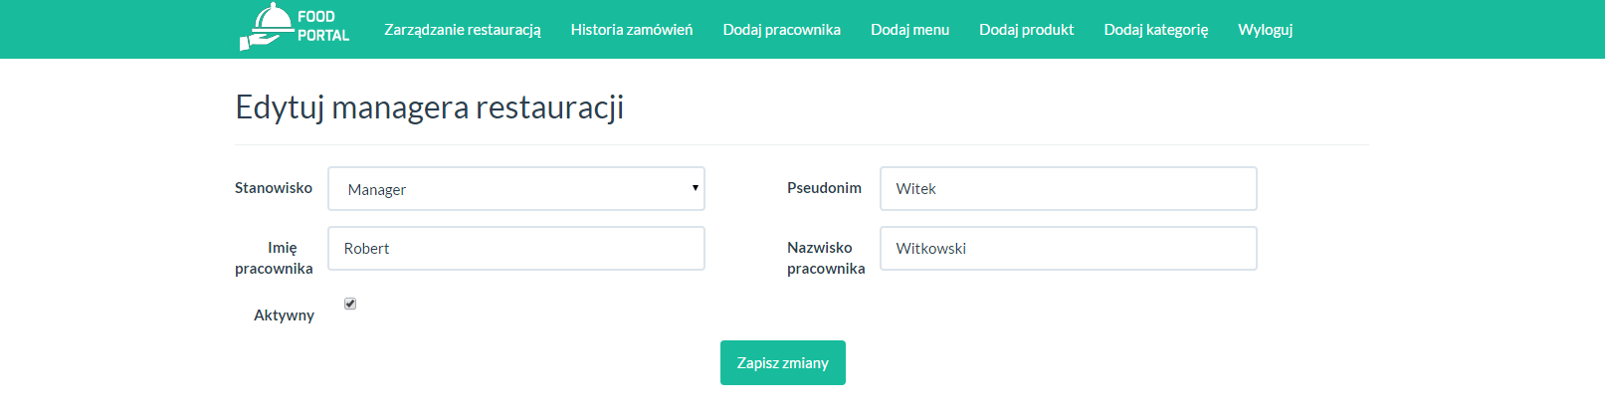The image size is (1605, 416).
Task: Click the Pseudonim field label
Action: click(x=824, y=188)
